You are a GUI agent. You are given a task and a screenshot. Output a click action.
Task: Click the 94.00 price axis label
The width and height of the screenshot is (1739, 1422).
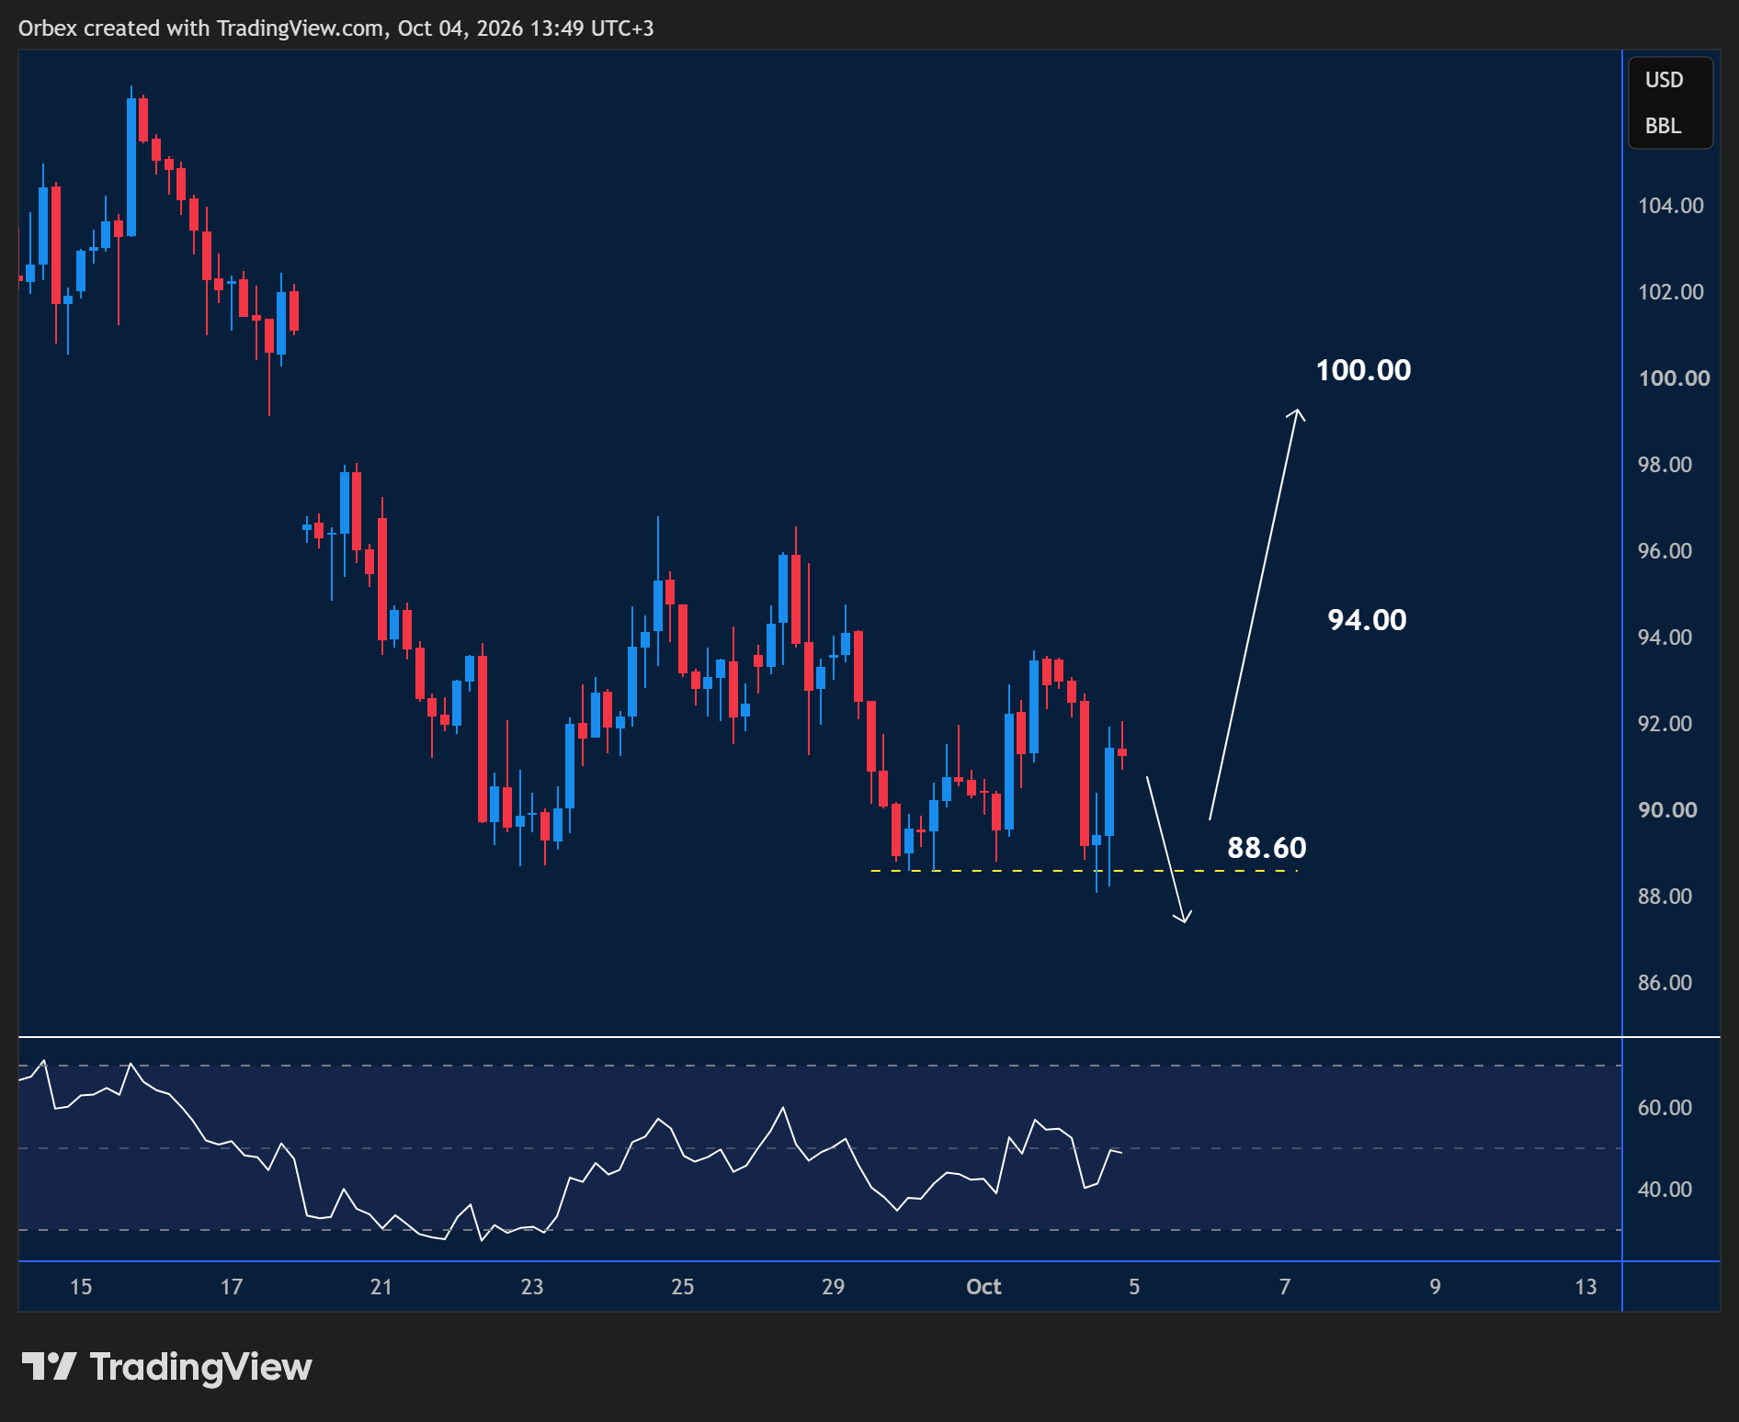click(x=1665, y=638)
